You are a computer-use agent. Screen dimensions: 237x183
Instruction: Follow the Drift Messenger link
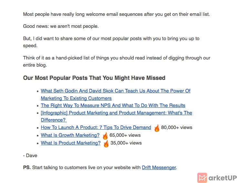click(159, 167)
